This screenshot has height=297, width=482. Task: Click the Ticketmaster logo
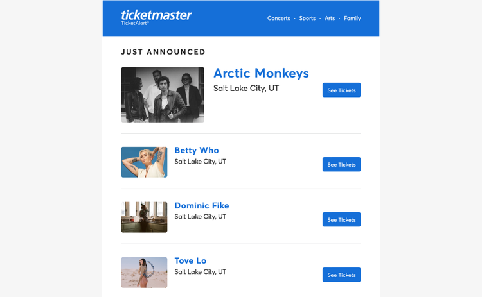(156, 15)
